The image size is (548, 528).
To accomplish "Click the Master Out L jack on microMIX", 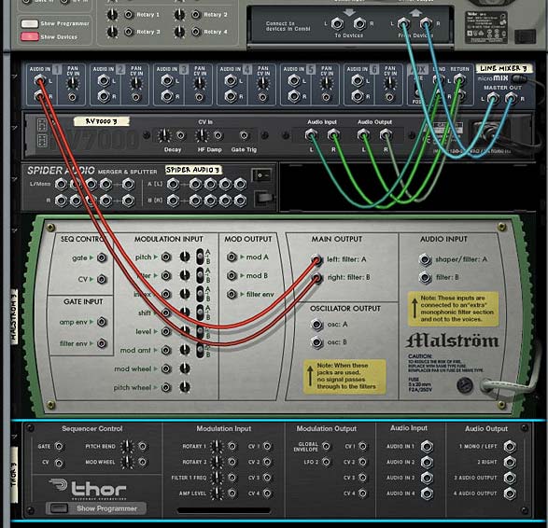I will point(493,99).
